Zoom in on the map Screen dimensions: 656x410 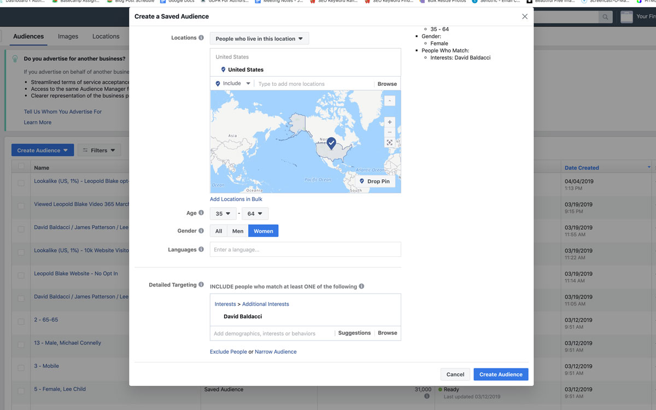tap(389, 122)
